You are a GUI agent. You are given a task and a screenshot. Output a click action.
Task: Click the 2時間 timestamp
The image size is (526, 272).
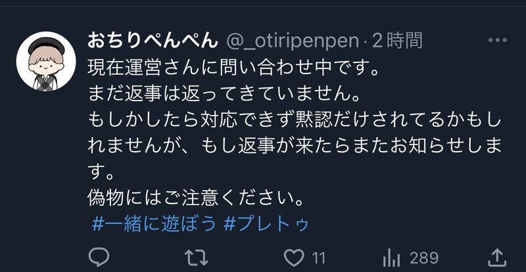coord(397,41)
